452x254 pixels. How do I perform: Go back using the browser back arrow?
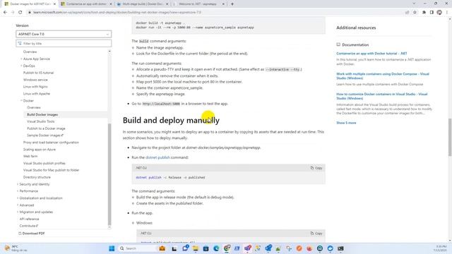[5, 13]
